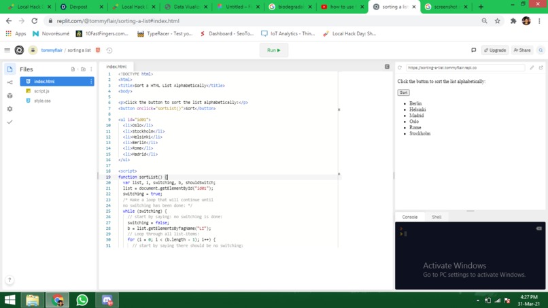548x308 pixels.
Task: Open WhatsApp from taskbar
Action: pyautogui.click(x=82, y=300)
